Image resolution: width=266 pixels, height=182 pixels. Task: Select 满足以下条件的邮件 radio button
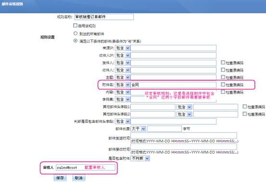point(76,41)
